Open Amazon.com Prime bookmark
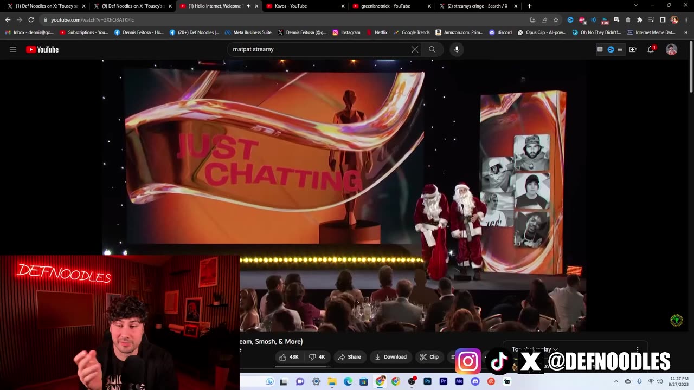 459,32
